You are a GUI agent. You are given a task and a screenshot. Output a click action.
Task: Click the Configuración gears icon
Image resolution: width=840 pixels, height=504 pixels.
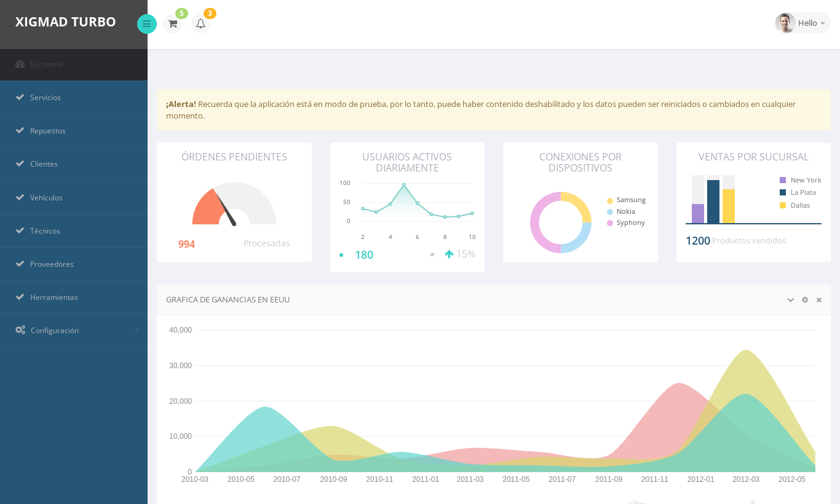(x=20, y=330)
